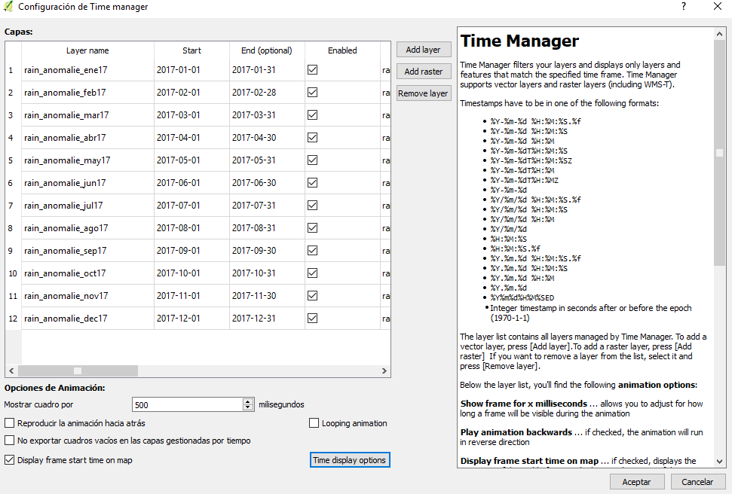Viewport: 732px width, 494px height.
Task: Close the Time manager configuration dialog
Action: (x=718, y=7)
